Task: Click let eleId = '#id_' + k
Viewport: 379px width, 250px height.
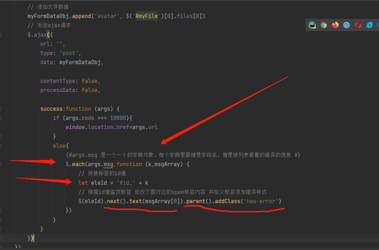Action: [113, 183]
